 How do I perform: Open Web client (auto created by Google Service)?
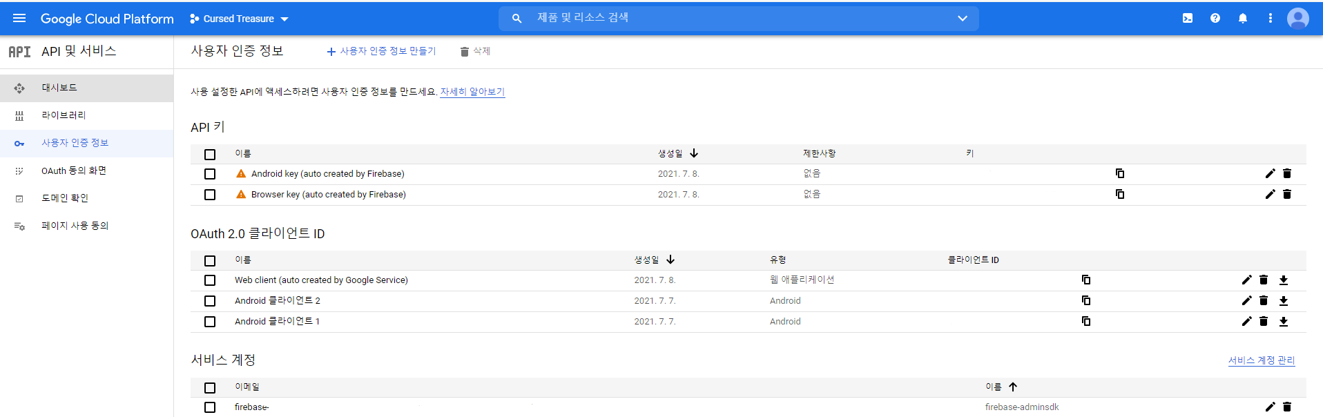321,280
